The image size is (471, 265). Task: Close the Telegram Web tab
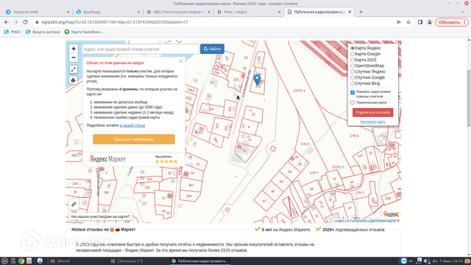pyautogui.click(x=68, y=12)
